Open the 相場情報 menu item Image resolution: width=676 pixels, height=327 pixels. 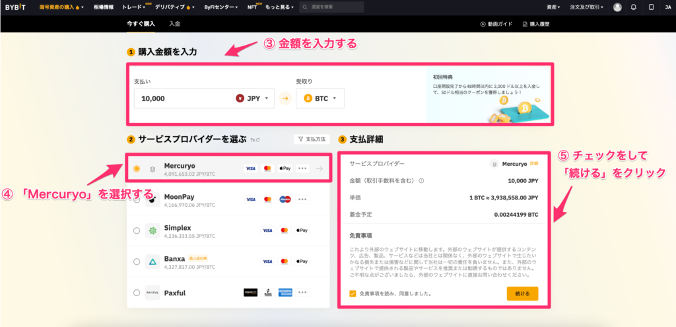click(x=102, y=7)
